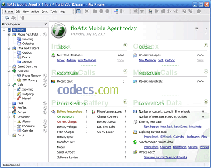This screenshot has width=211, height=168.
Task: Click the sync icon beside the Bookmarks tree item
Action: (45, 126)
